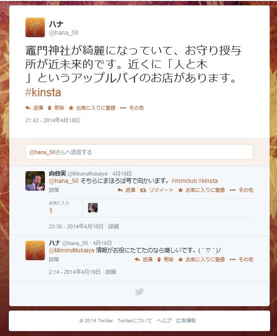Click the star favorite icon on the main tweet
Viewport: 277px width, 336px height.
[71, 108]
